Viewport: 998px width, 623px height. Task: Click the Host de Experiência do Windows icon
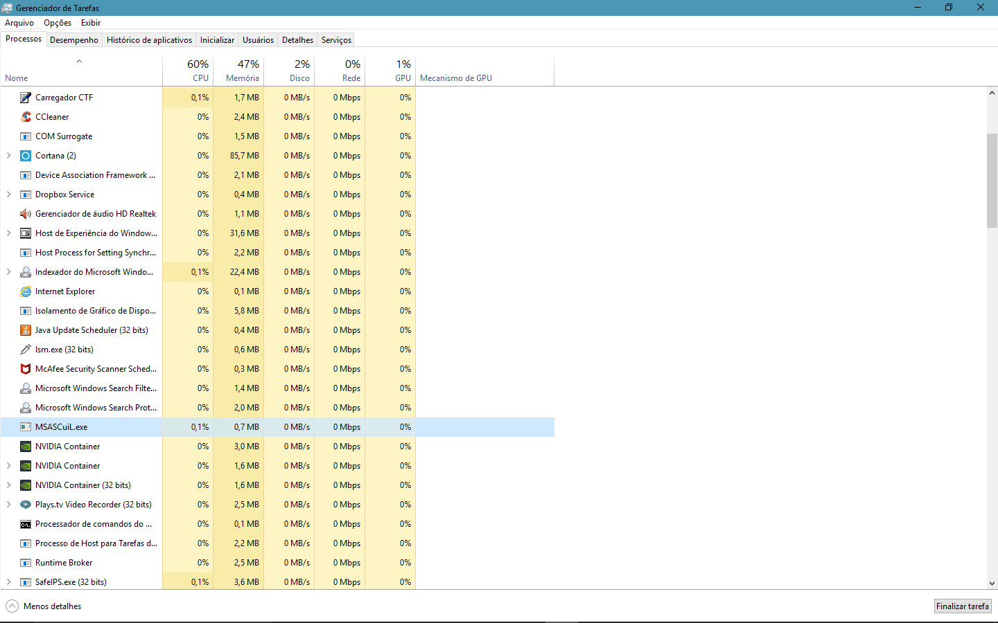[x=26, y=233]
